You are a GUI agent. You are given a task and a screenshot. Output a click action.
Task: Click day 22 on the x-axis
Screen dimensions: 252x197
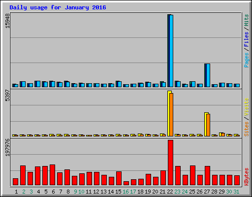coord(170,192)
